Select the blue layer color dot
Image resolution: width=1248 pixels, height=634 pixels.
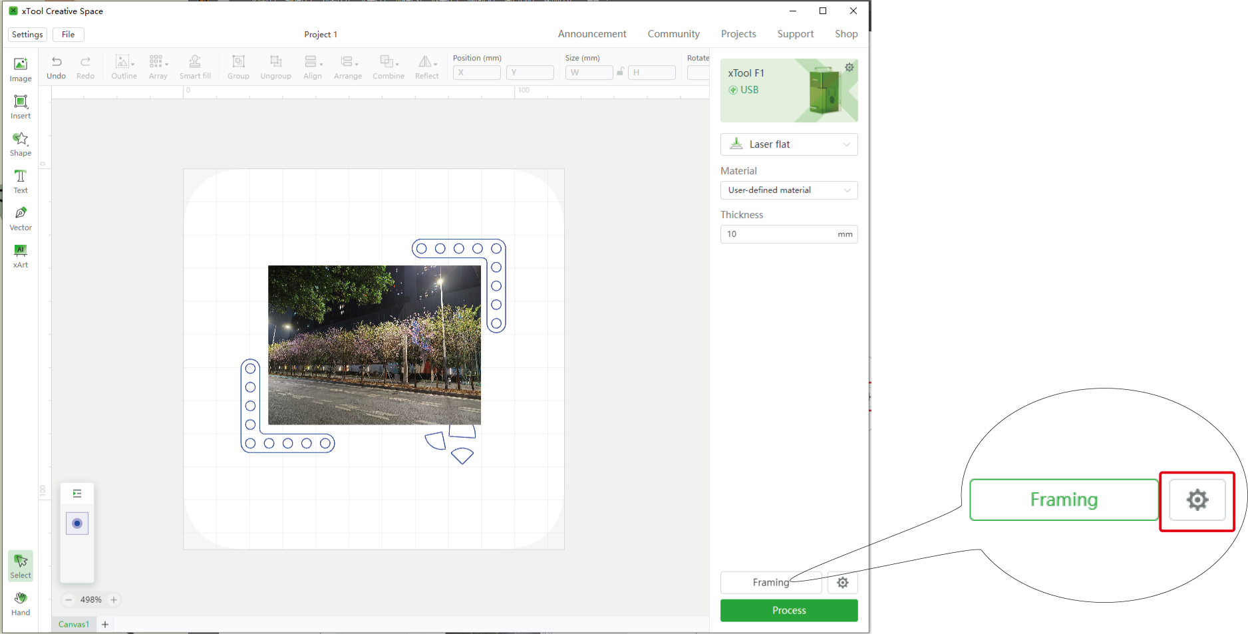click(x=77, y=524)
